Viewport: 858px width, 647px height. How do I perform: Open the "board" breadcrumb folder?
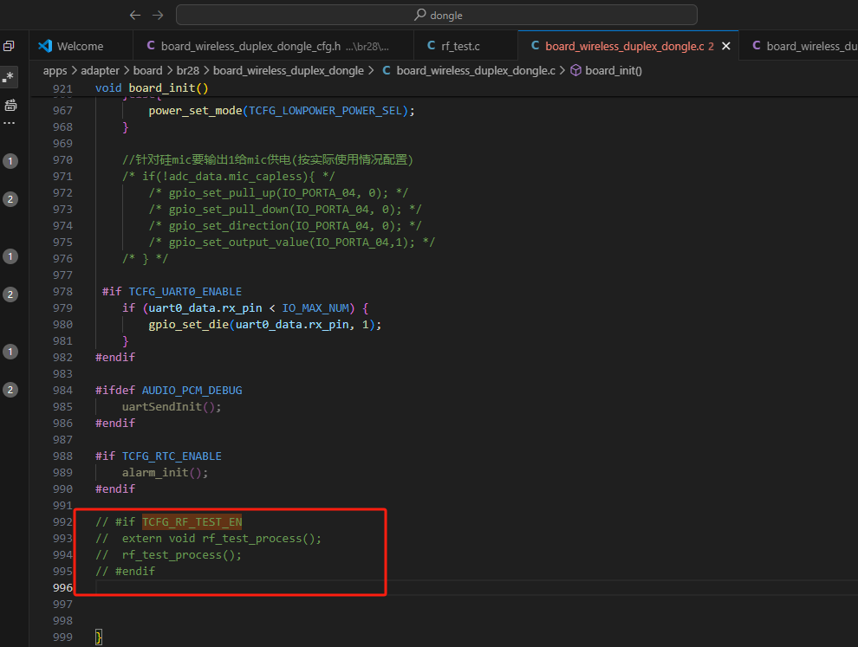(147, 70)
